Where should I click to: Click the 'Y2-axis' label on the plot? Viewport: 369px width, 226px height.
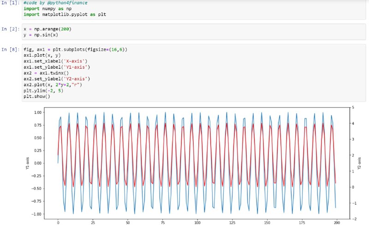[x=359, y=163]
